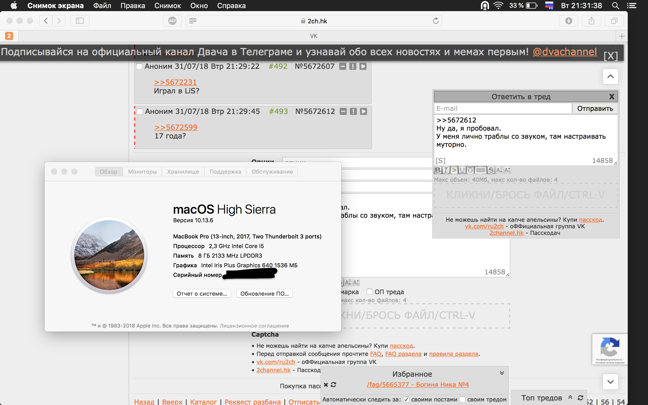Uncheck auto-follow своими постами
648x405 pixels.
pyautogui.click(x=406, y=399)
